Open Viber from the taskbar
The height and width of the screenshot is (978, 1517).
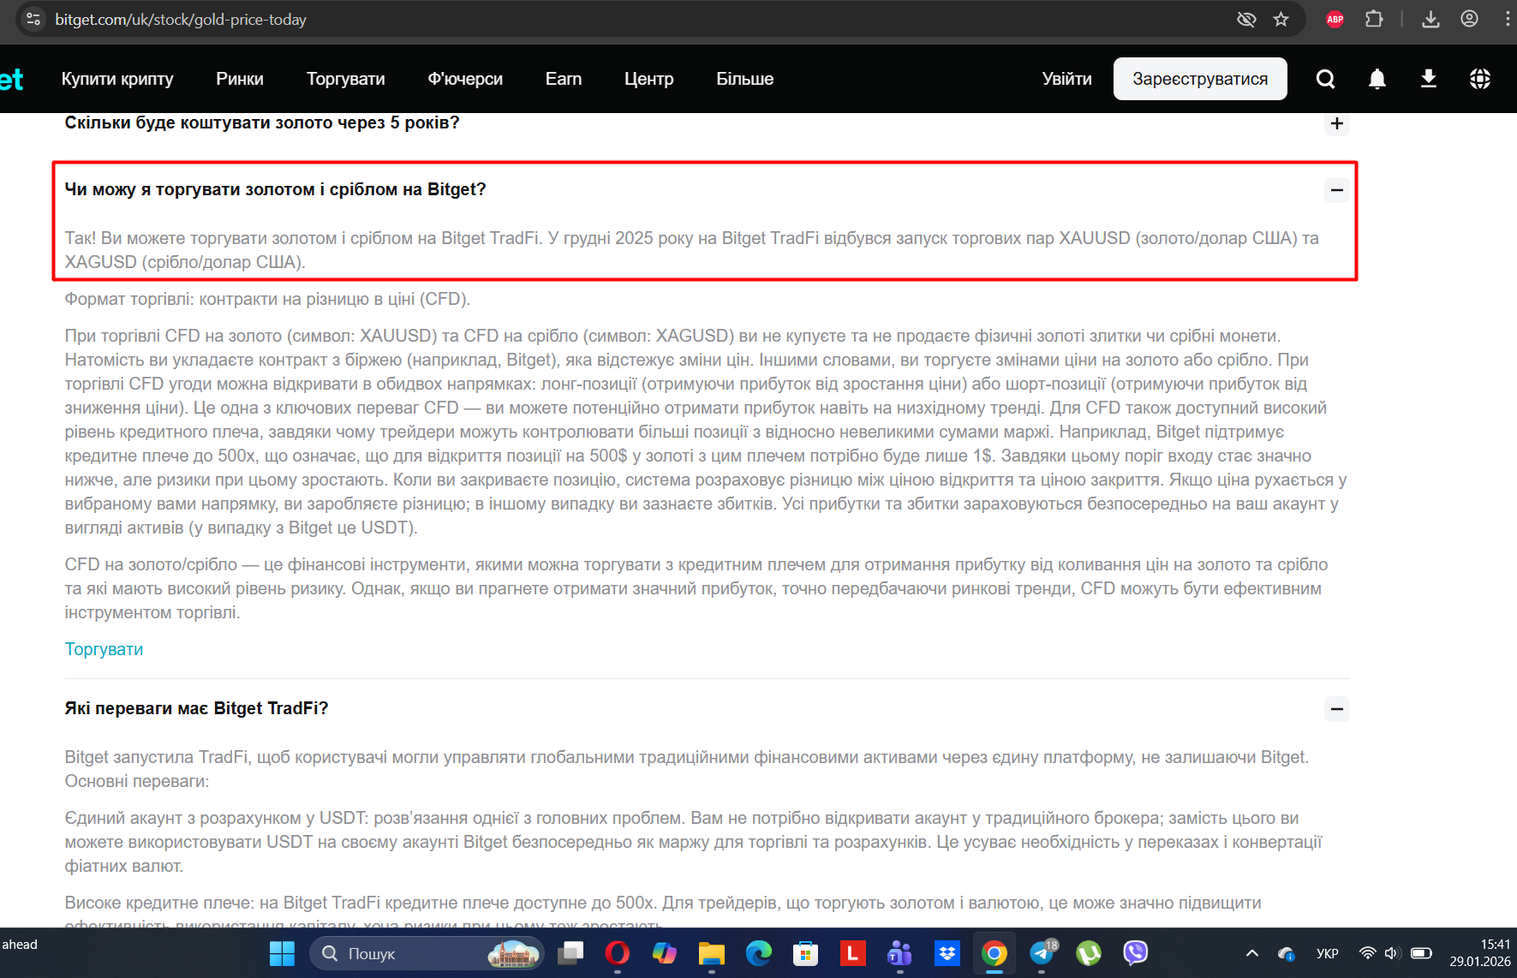click(x=1135, y=953)
